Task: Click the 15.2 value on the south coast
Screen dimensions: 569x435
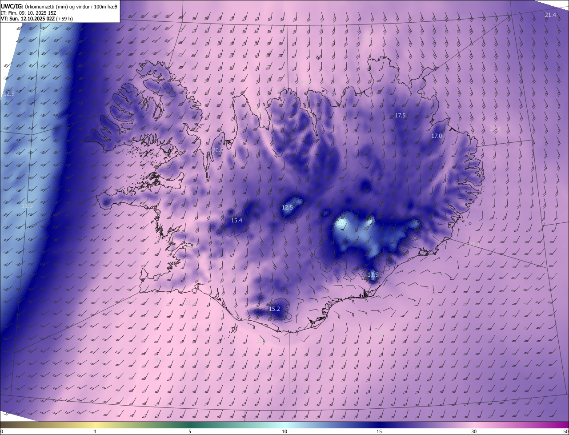Action: [x=274, y=309]
